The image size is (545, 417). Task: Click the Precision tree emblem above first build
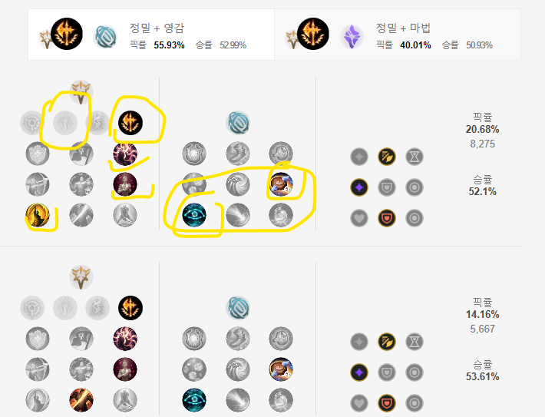point(81,92)
